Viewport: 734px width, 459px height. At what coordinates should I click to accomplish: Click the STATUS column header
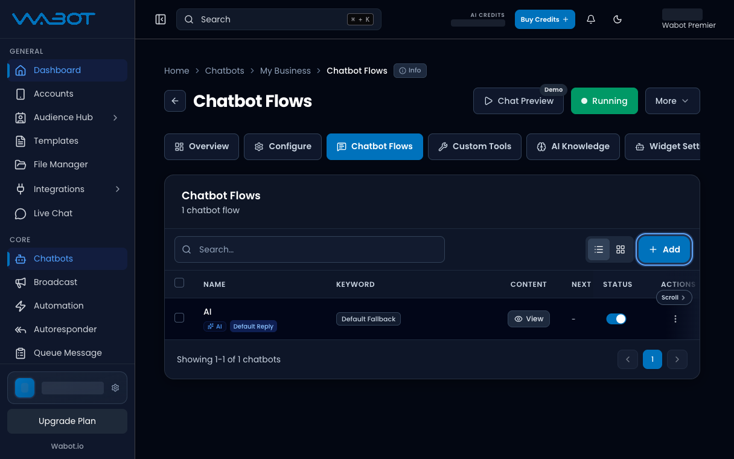[618, 284]
